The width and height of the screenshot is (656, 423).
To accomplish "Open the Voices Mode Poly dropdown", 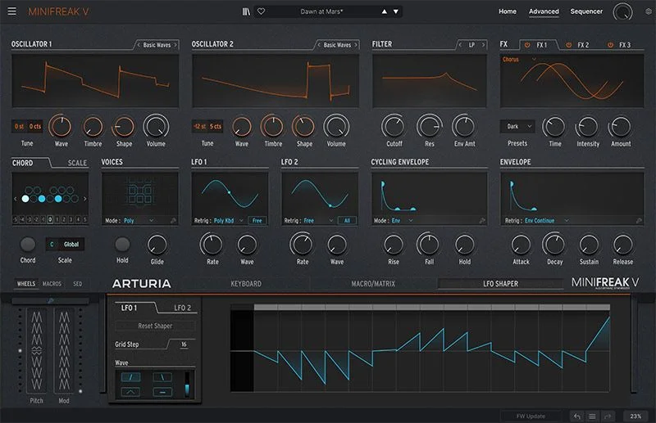I will (139, 220).
